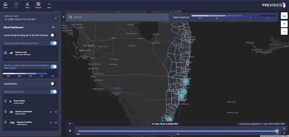Viewport: 289px width, 137px height.
Task: Disable Previsico Surface Water Flood Alerts toggle
Action: (x=54, y=43)
